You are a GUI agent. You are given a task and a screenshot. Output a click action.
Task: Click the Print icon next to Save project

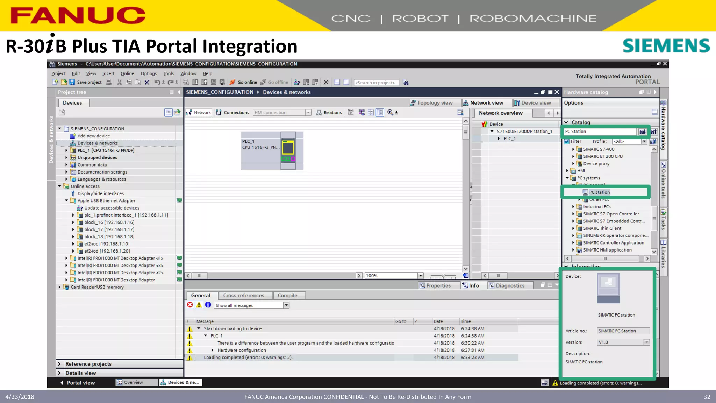pos(109,82)
